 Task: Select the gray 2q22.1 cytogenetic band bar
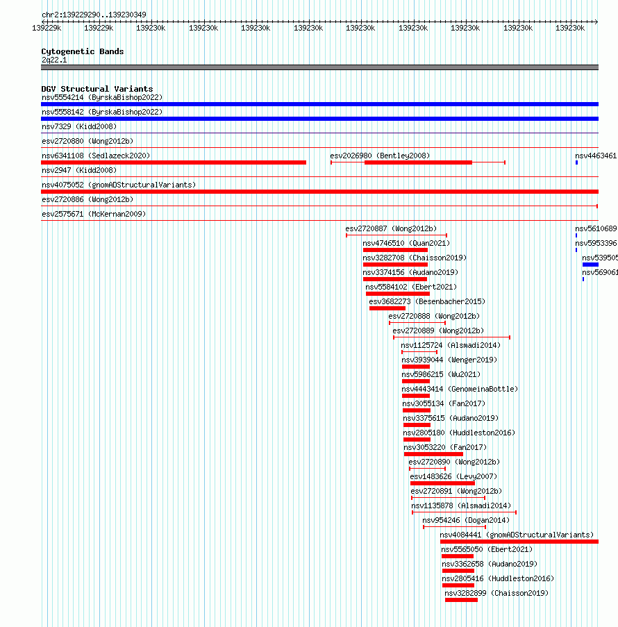319,67
